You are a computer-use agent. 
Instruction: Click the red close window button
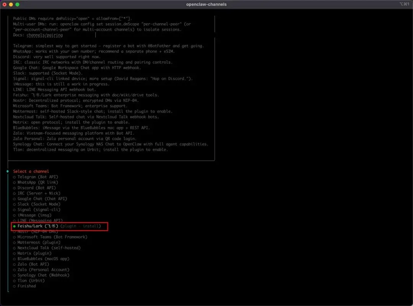5,5
